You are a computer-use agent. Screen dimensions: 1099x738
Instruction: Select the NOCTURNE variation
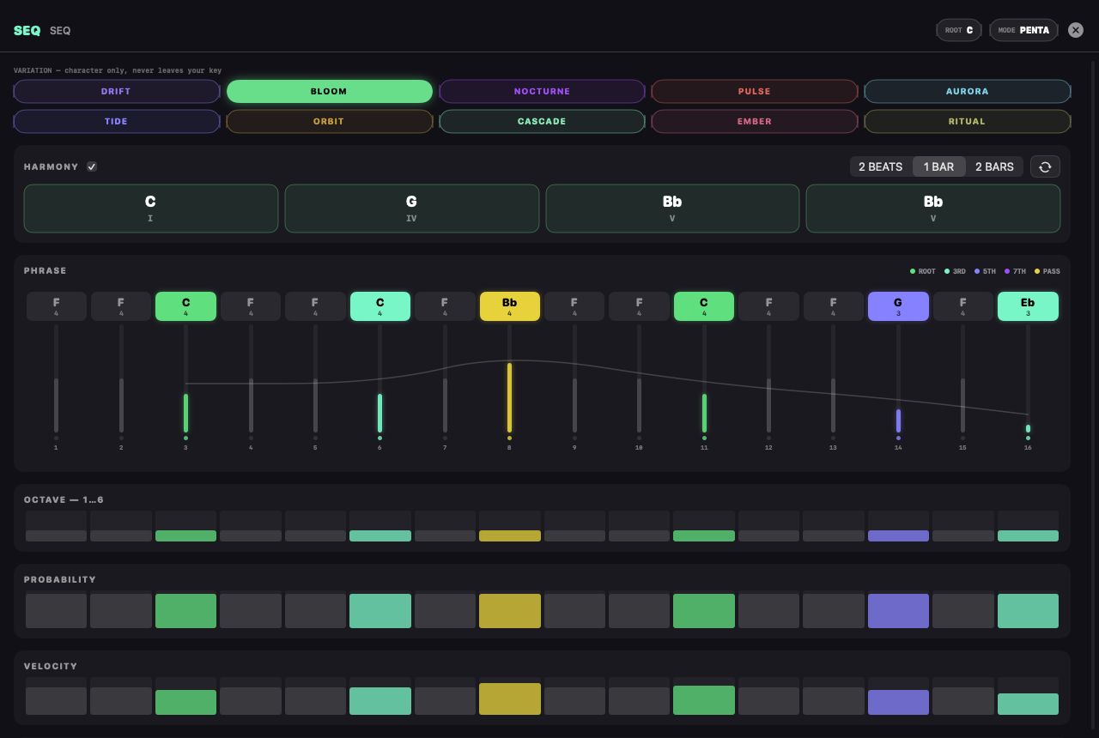pyautogui.click(x=542, y=91)
